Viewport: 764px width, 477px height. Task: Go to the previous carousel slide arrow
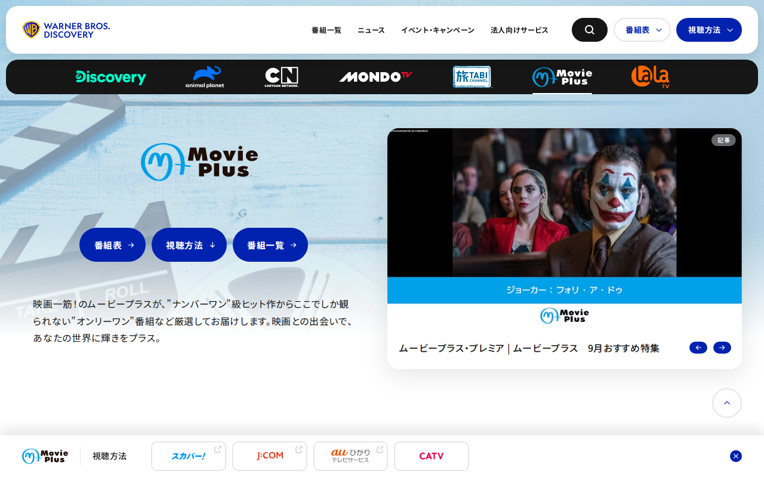click(x=698, y=348)
